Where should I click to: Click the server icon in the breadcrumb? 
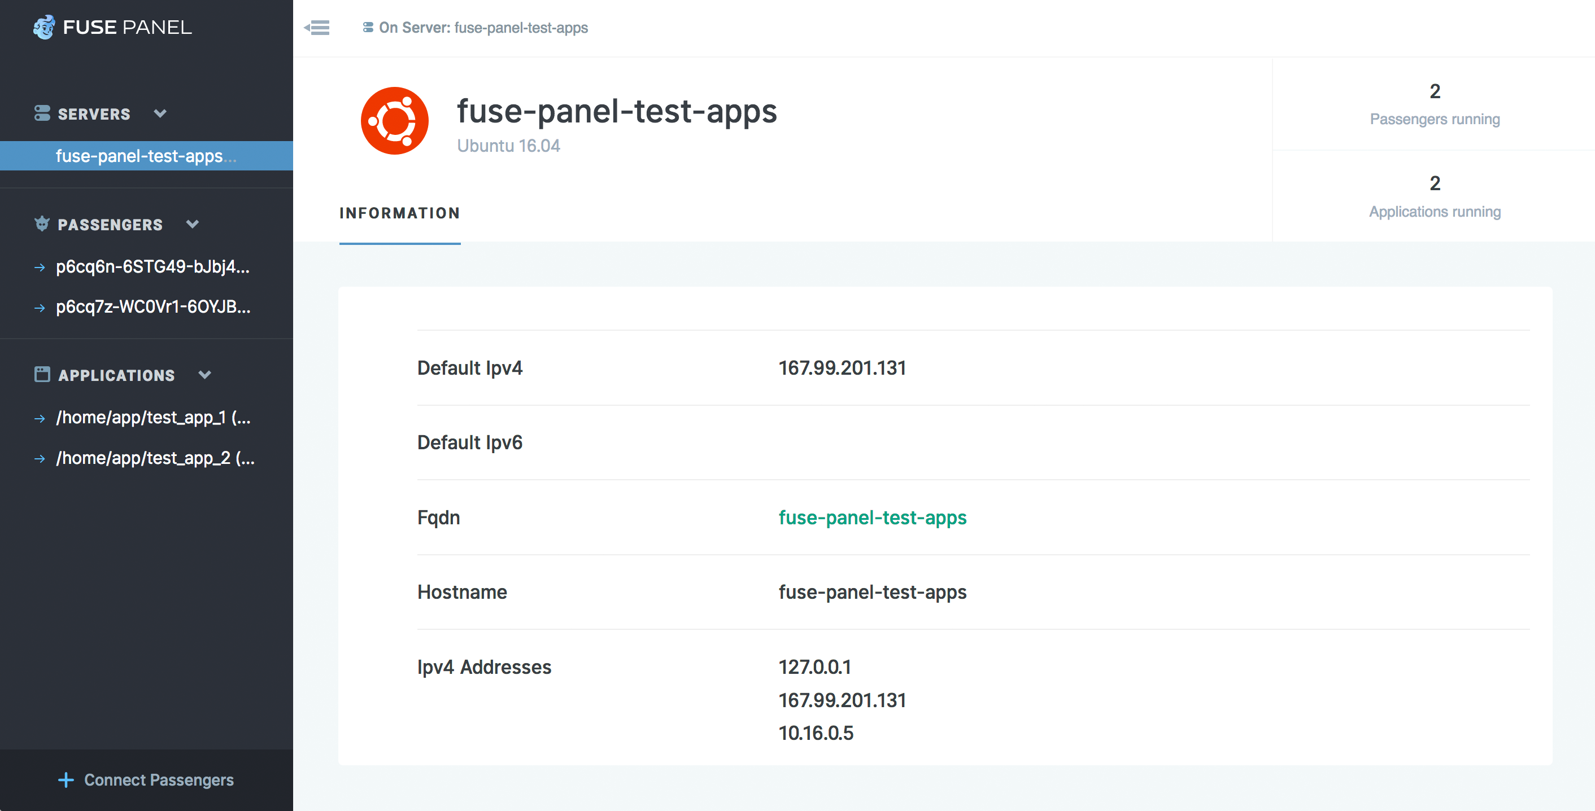tap(368, 28)
